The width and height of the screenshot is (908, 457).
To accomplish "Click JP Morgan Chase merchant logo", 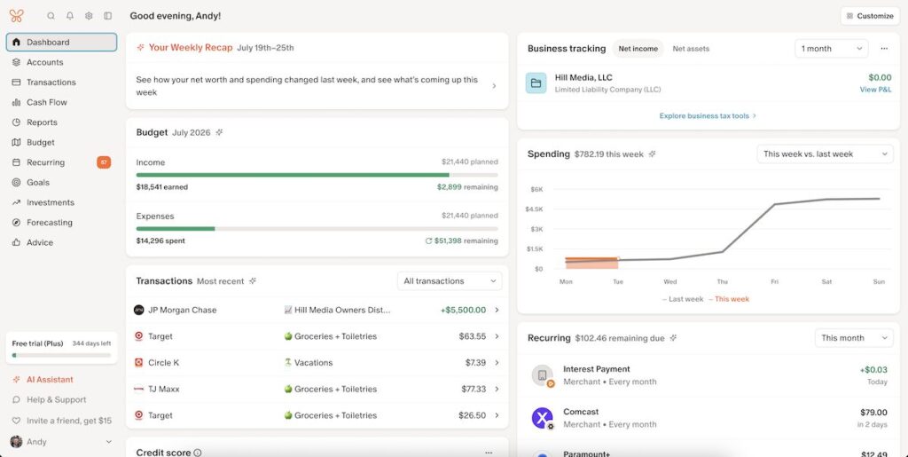I will coord(138,310).
